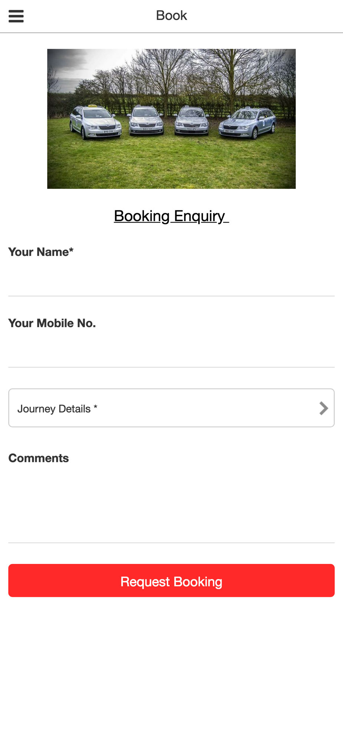343x742 pixels.
Task: Tap the third taxi from the left
Action: coord(192,120)
